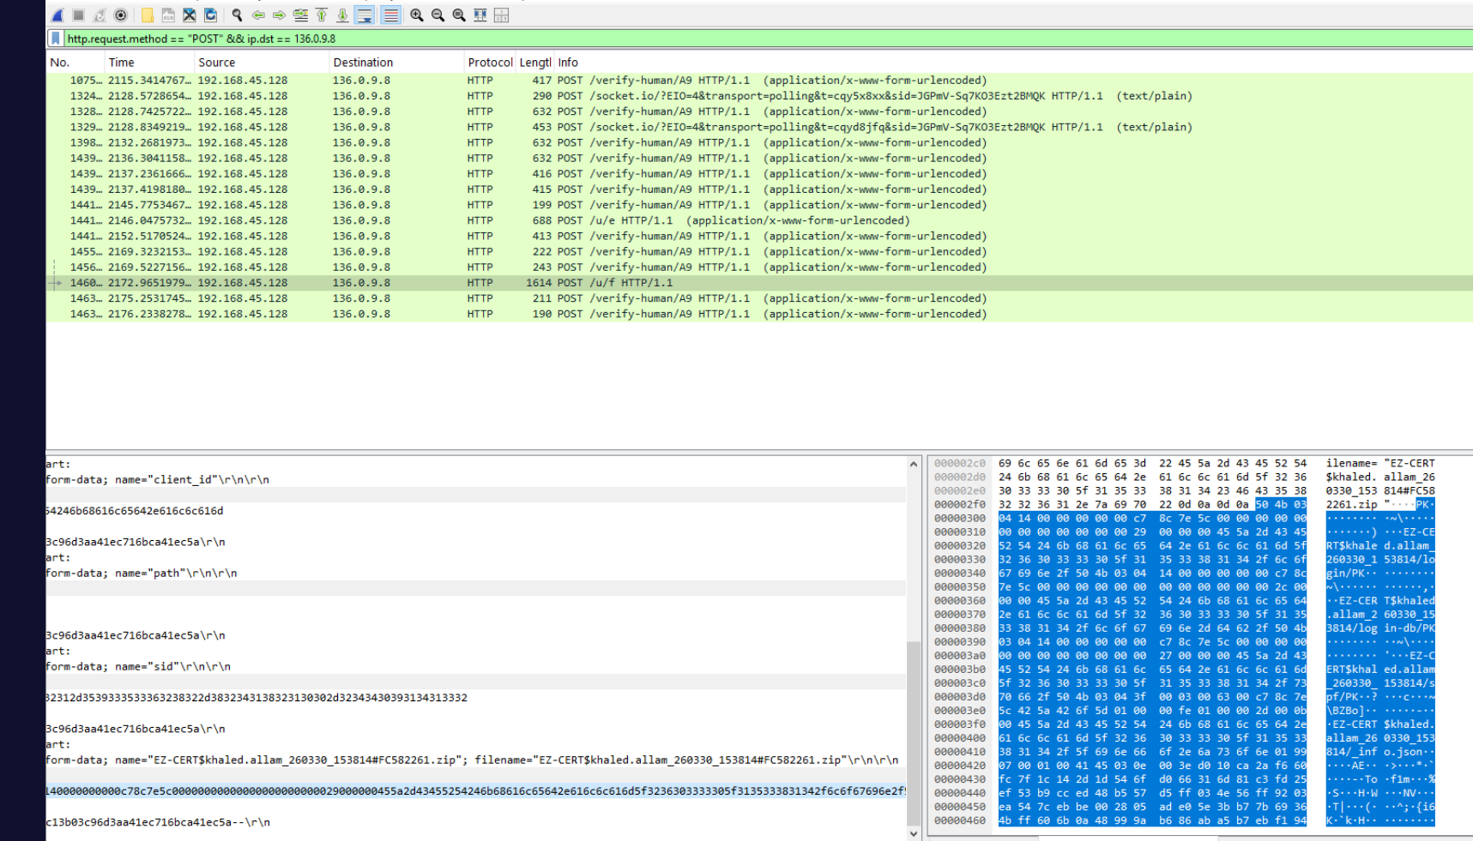Open a capture file via folder icon
Image resolution: width=1473 pixels, height=841 pixels.
[148, 15]
